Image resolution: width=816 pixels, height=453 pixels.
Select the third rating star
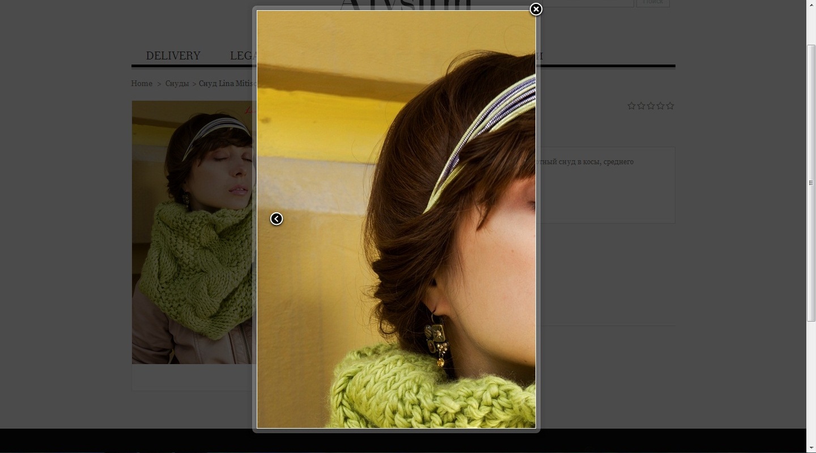(x=651, y=106)
